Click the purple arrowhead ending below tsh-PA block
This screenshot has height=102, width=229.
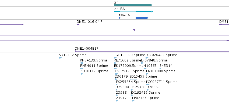134,30
